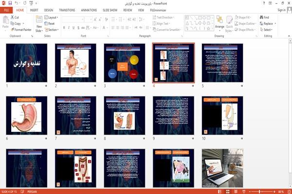292x194 pixels.
Task: Fit slides to current window
Action: coord(289,192)
